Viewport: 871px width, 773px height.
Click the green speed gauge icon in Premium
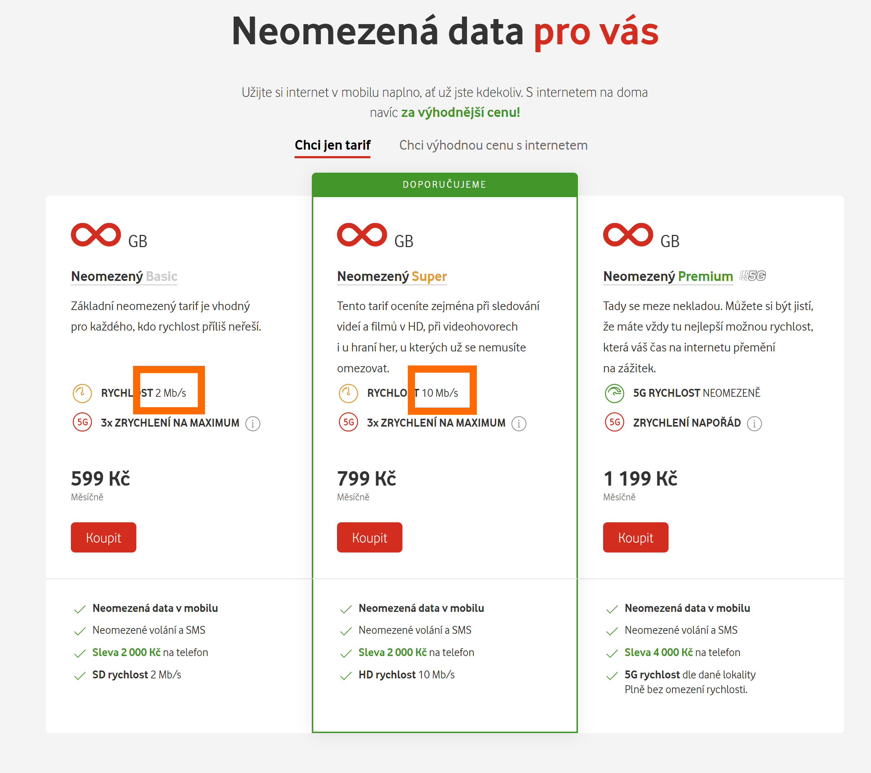615,393
